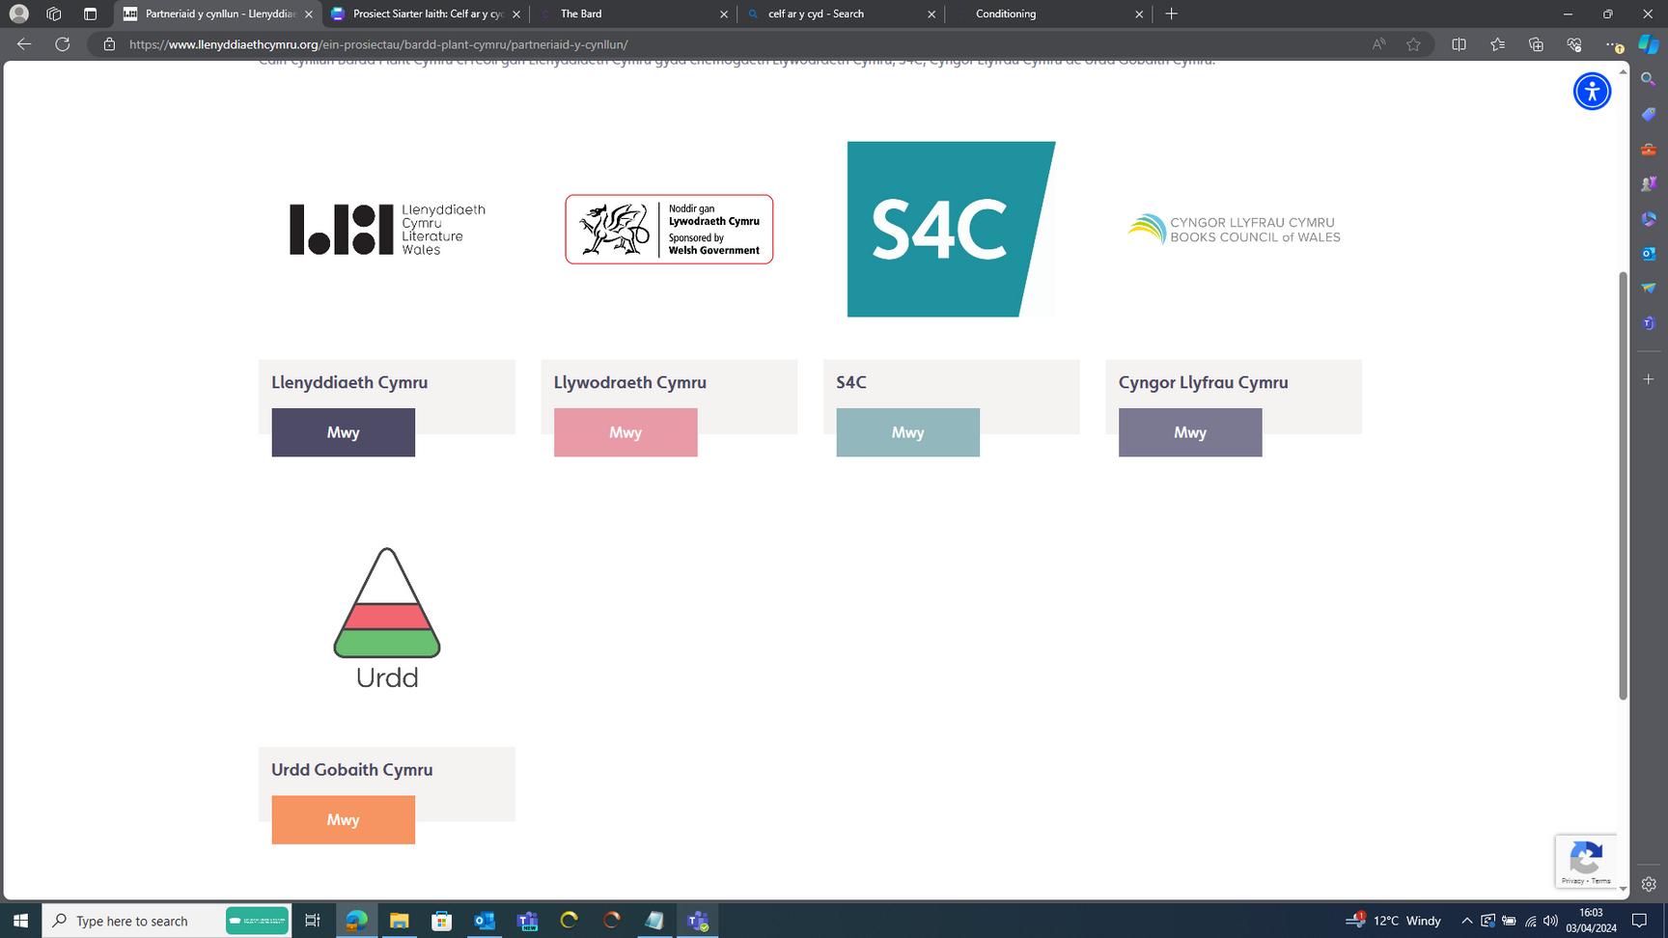Screen dimensions: 1668x938
Task: Click the Welsh Government sponsor logo
Action: pos(669,230)
